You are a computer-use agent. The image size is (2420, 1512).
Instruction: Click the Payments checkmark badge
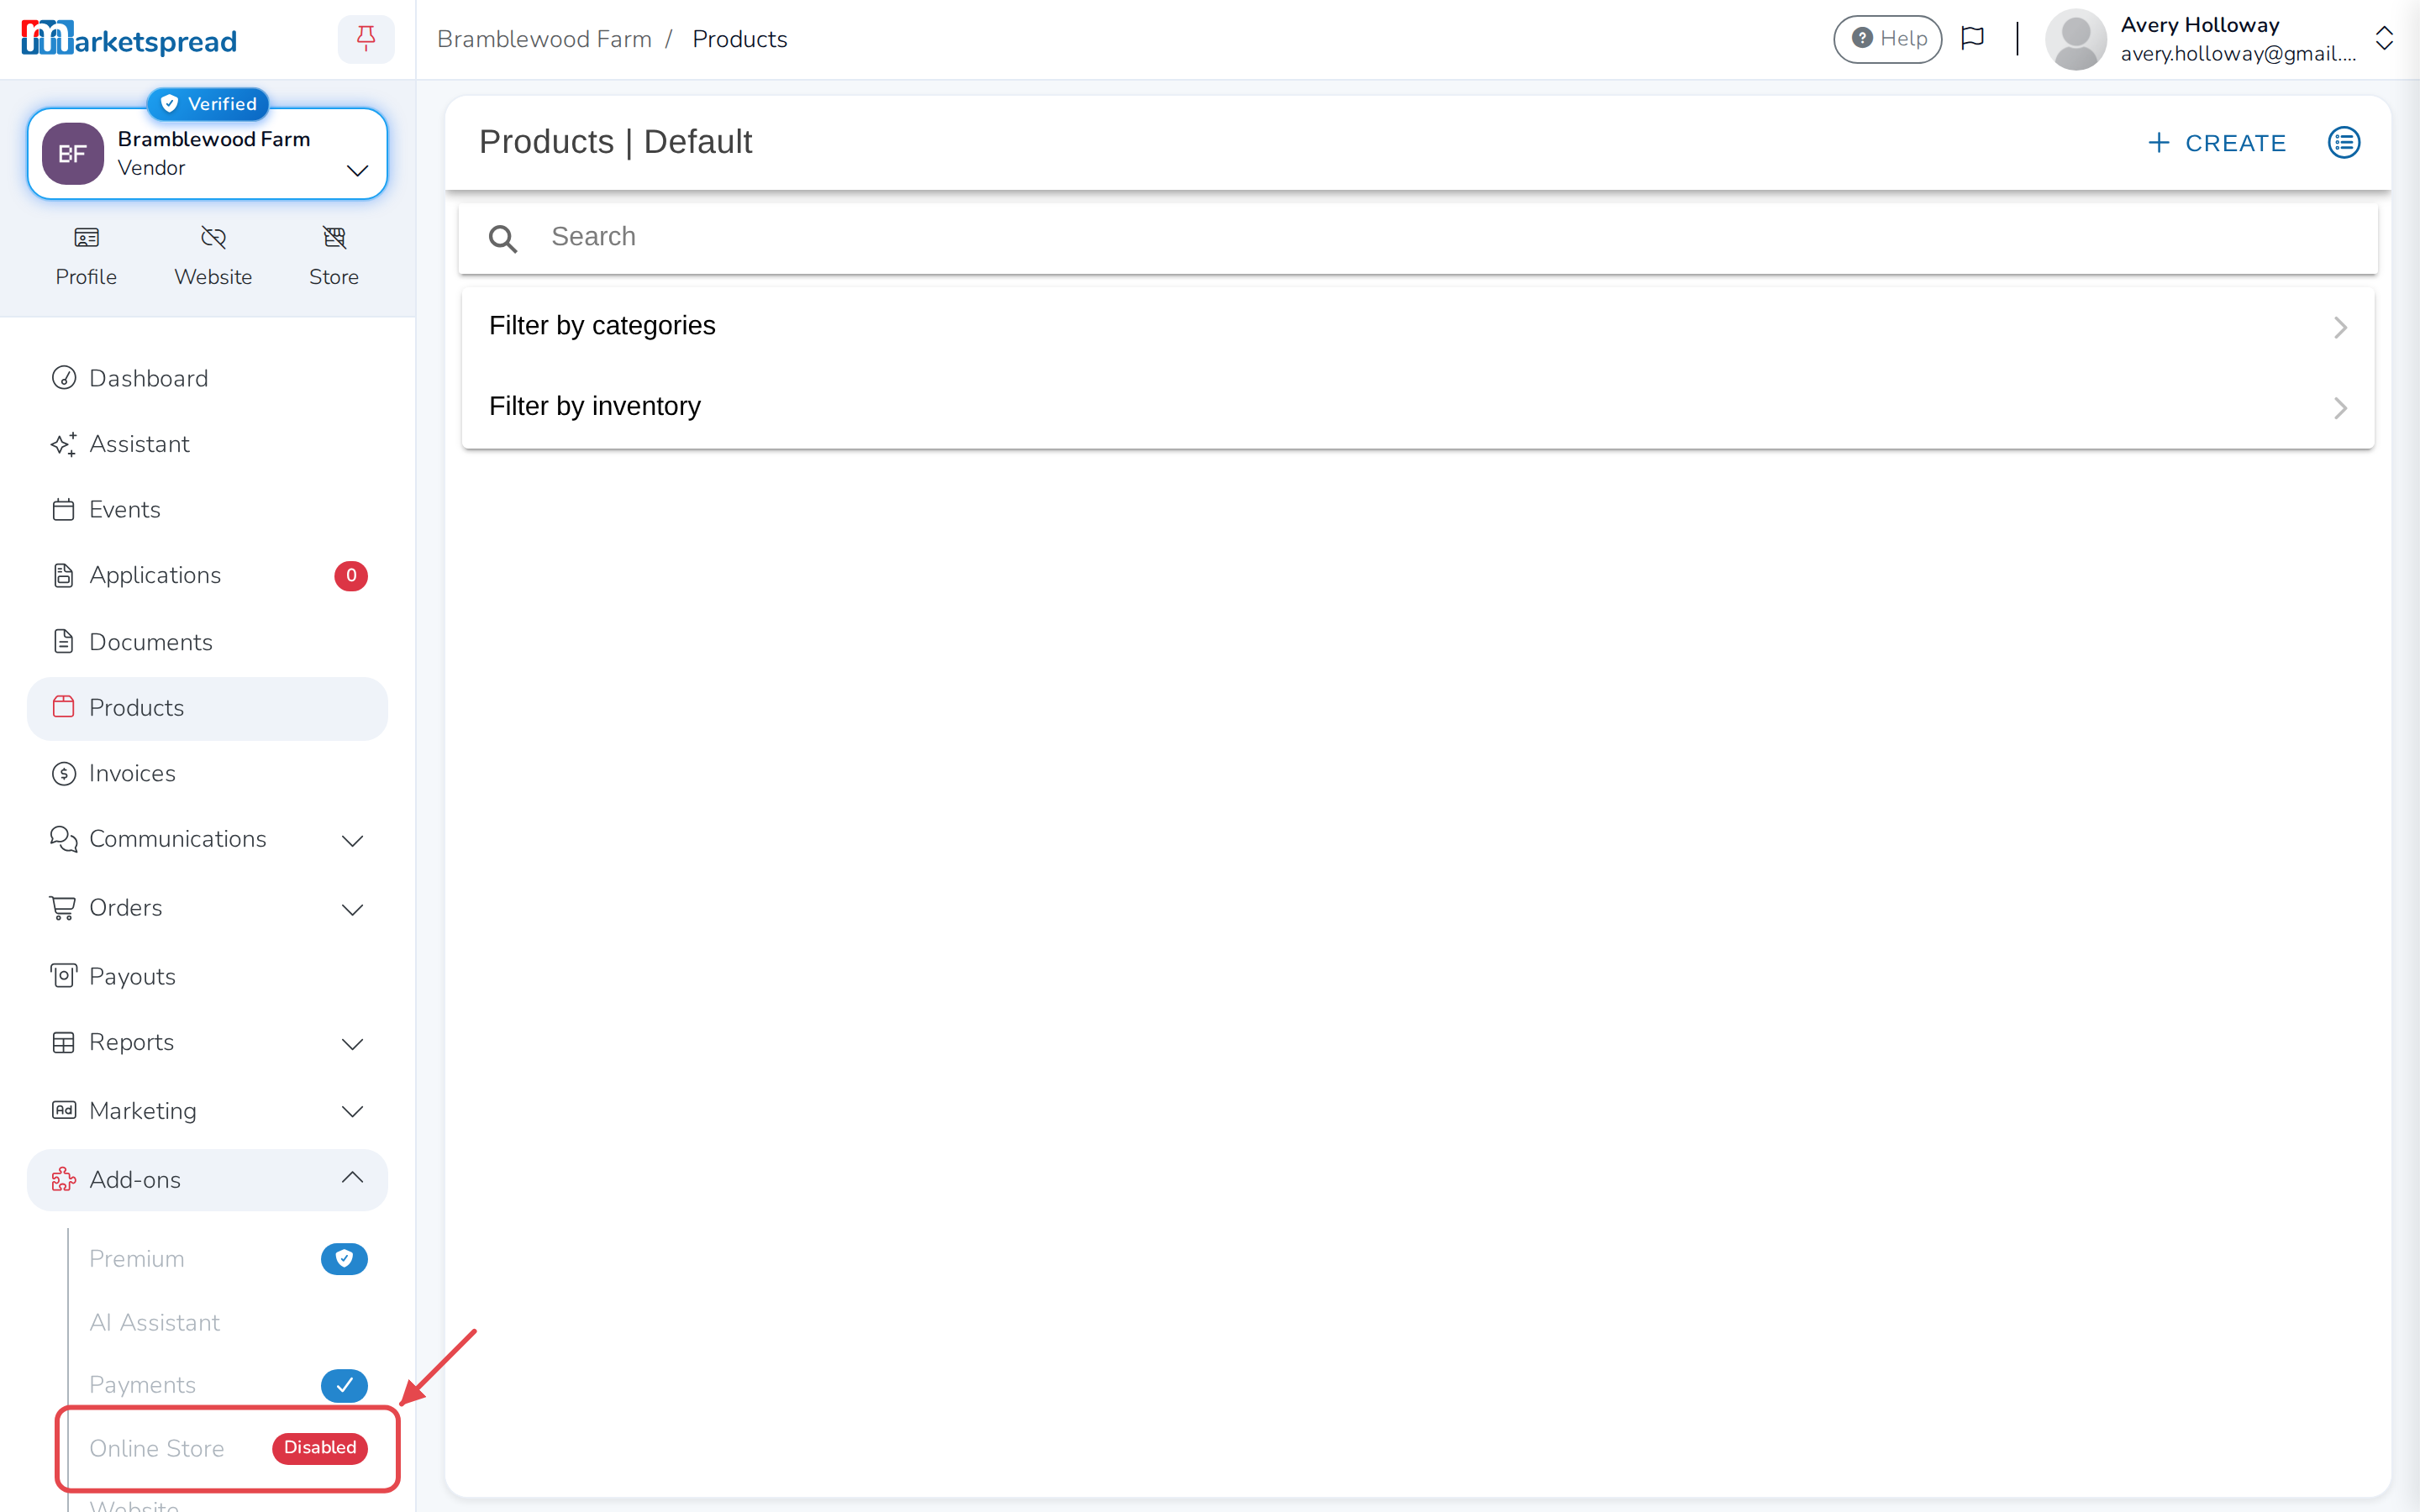pyautogui.click(x=344, y=1385)
